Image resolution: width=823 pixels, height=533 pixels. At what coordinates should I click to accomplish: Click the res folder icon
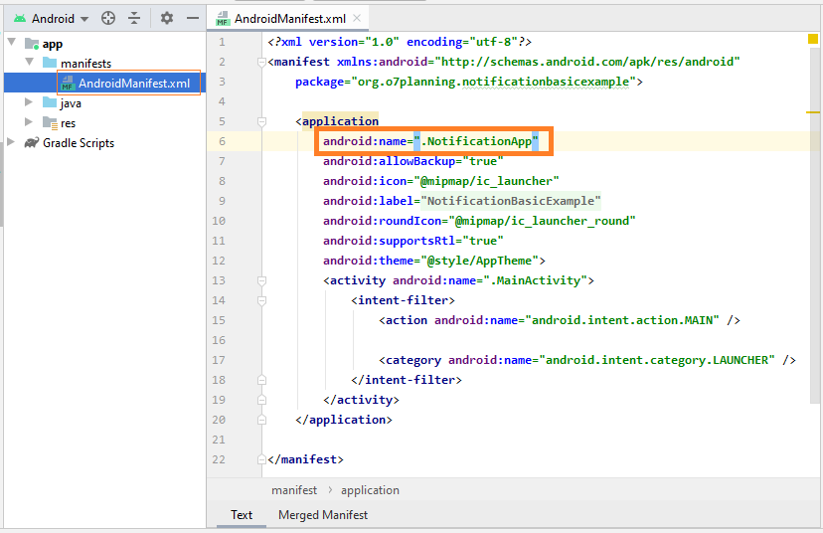point(50,123)
